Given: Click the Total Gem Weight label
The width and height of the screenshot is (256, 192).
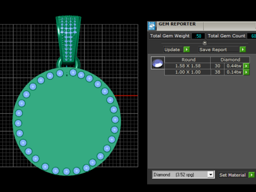Looking at the screenshot, I should pos(170,36).
